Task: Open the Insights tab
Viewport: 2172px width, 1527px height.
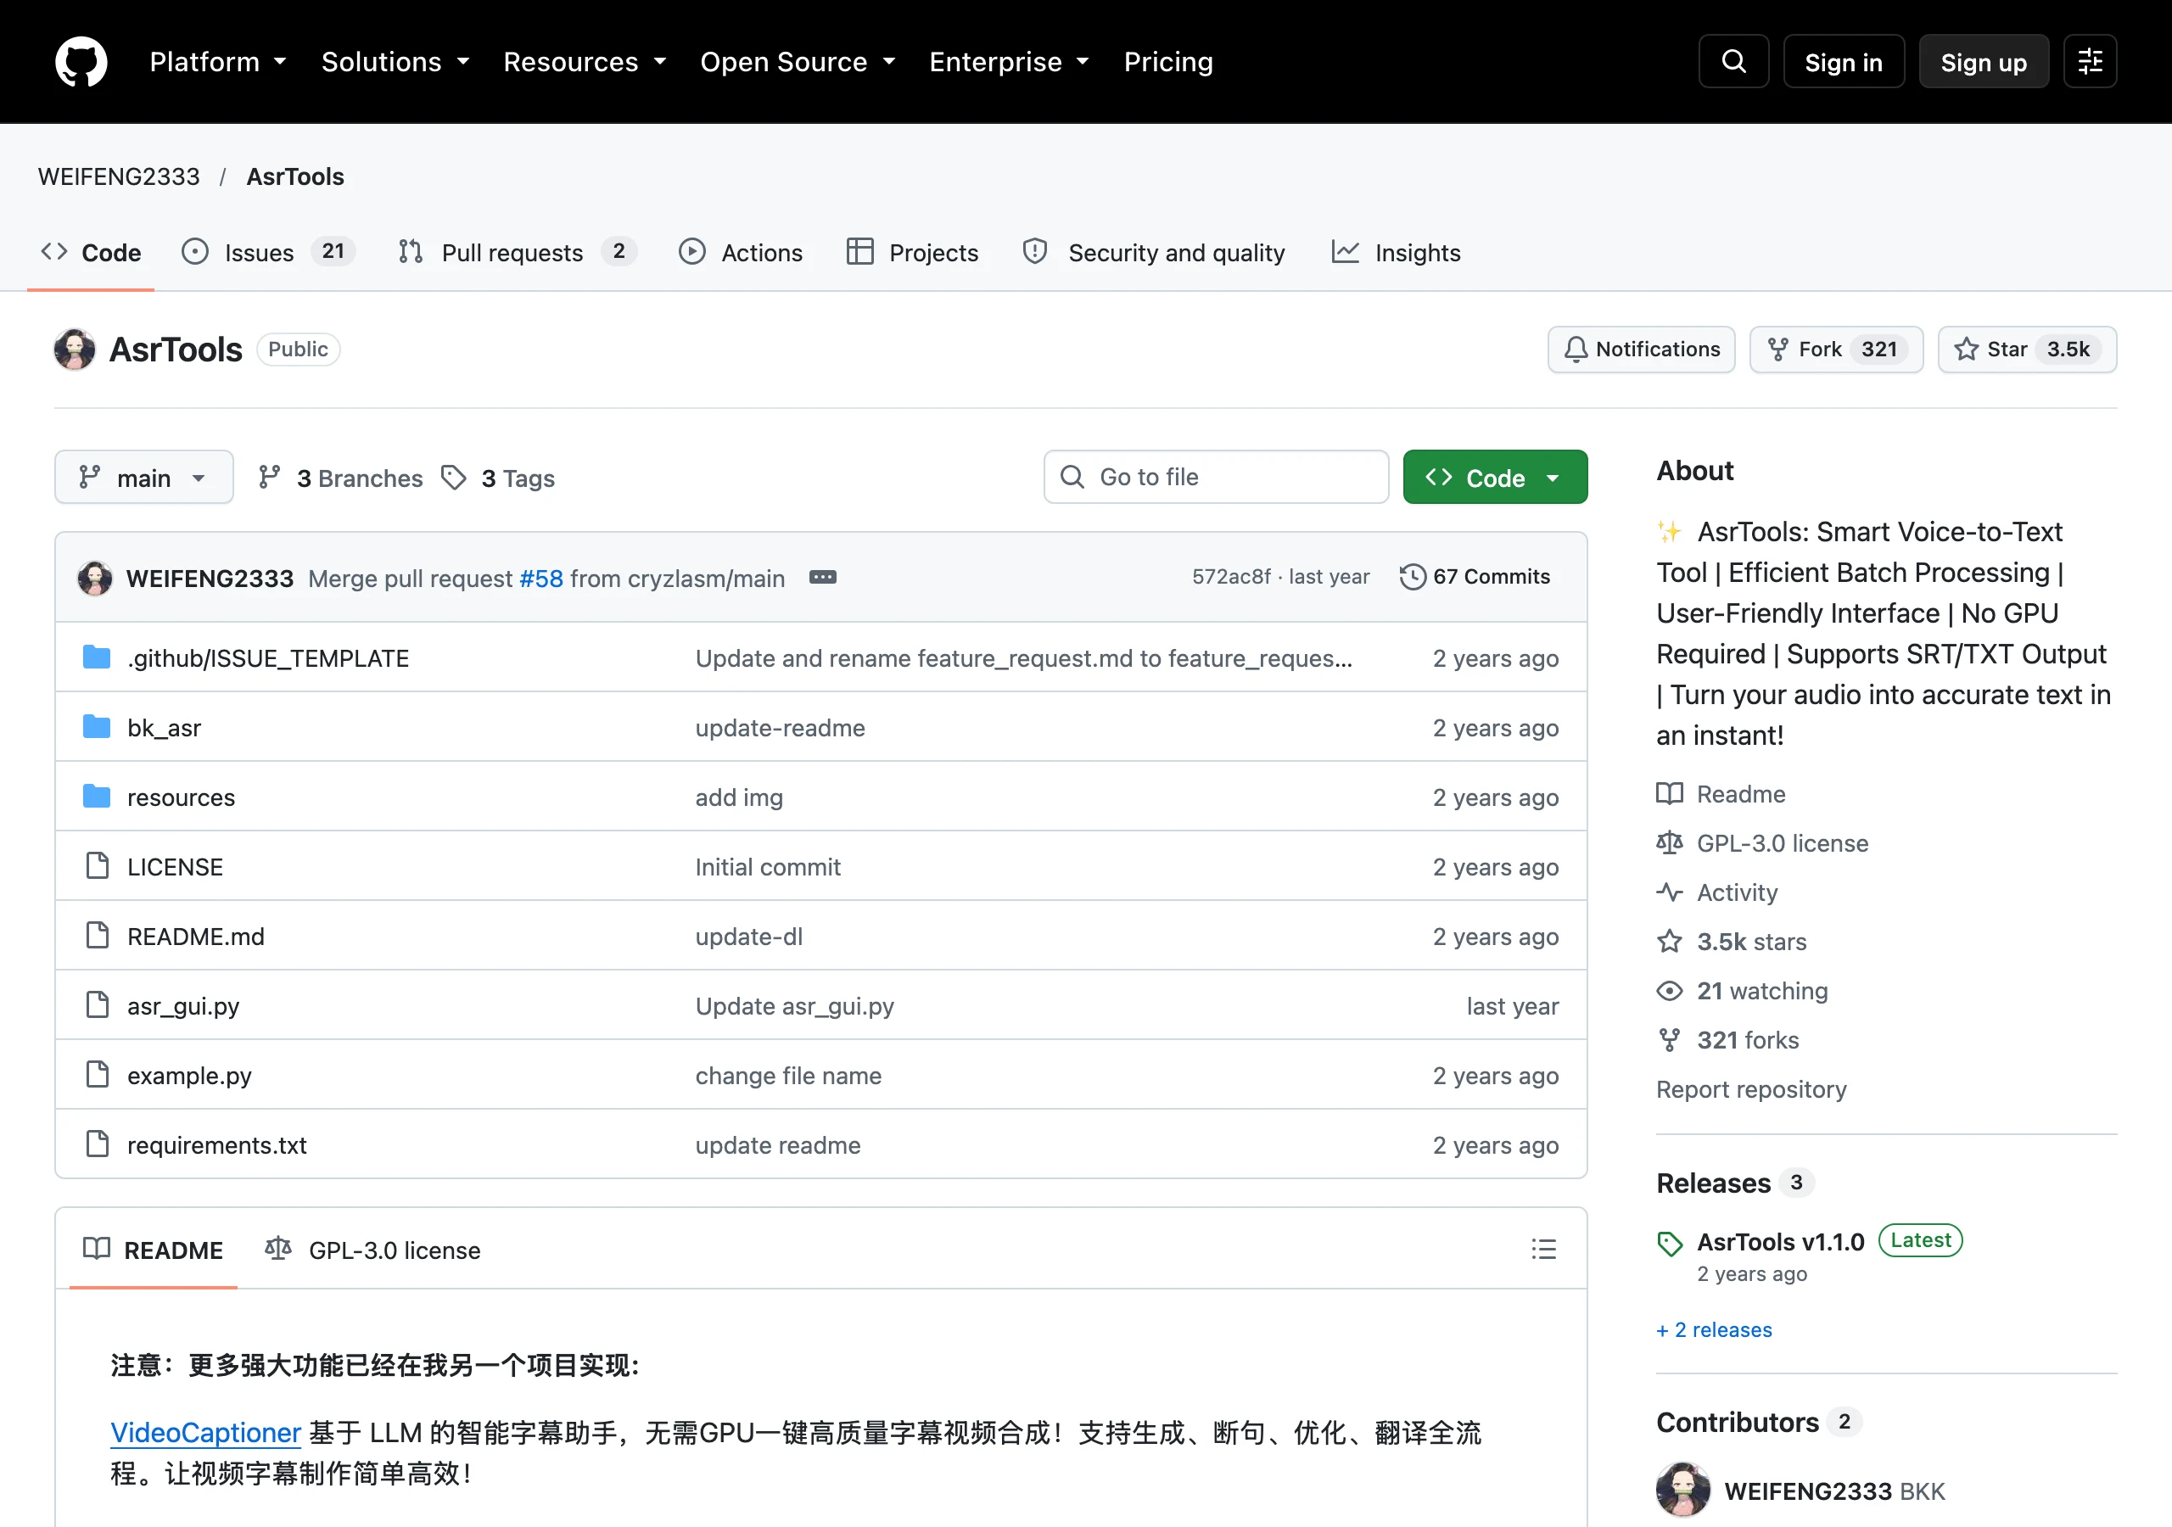Action: point(1397,253)
